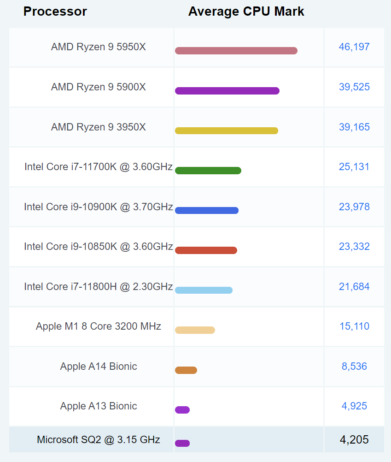
Task: Click the green i7-11700K score bar
Action: point(208,171)
